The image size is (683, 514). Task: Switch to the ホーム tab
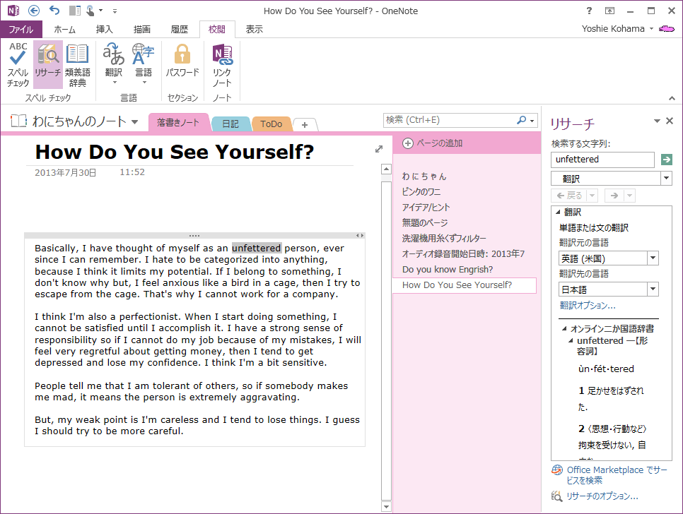[x=65, y=29]
